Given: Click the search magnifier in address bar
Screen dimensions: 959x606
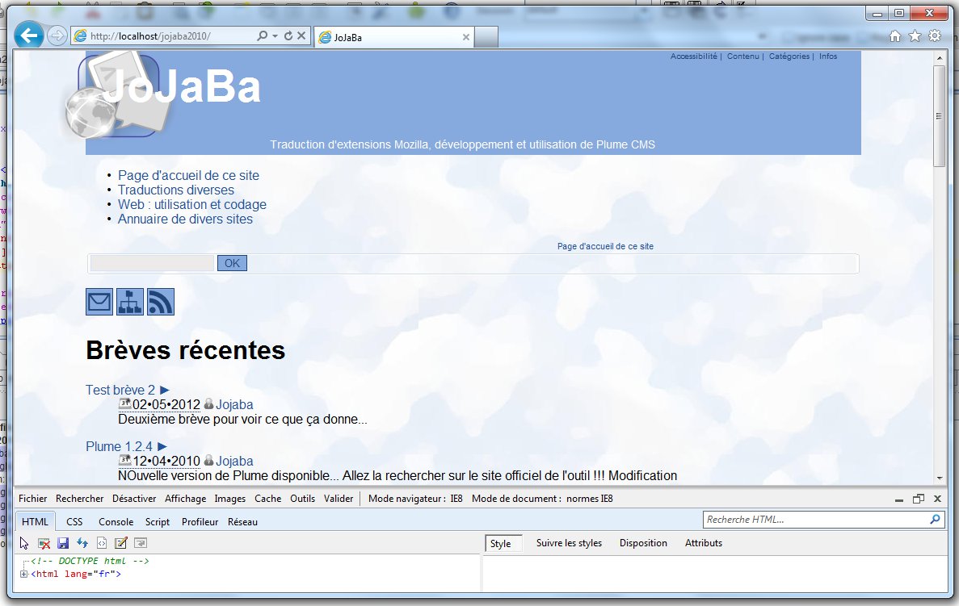Looking at the screenshot, I should pyautogui.click(x=262, y=36).
